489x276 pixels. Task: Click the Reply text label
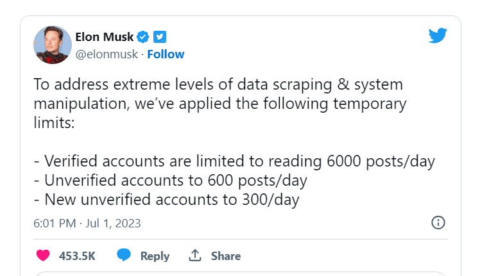pos(155,256)
